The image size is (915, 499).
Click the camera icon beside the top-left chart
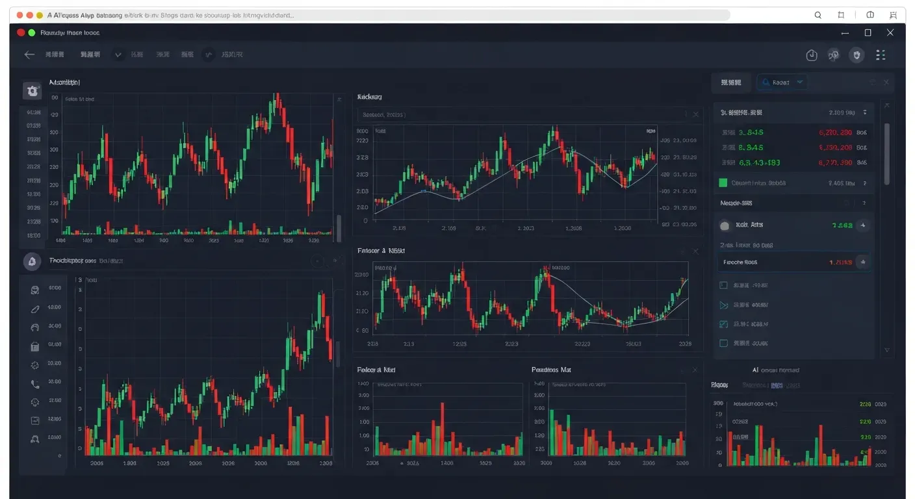32,91
